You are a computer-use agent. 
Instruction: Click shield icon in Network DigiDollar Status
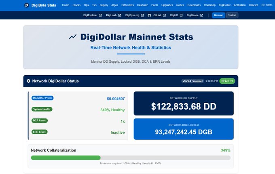pyautogui.click(x=28, y=81)
